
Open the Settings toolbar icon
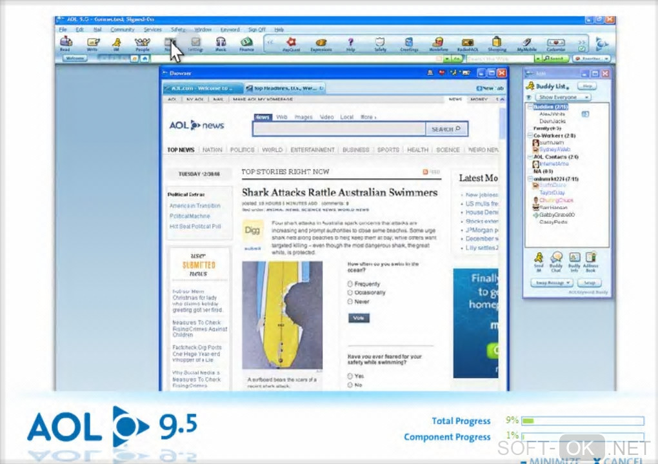(x=195, y=43)
